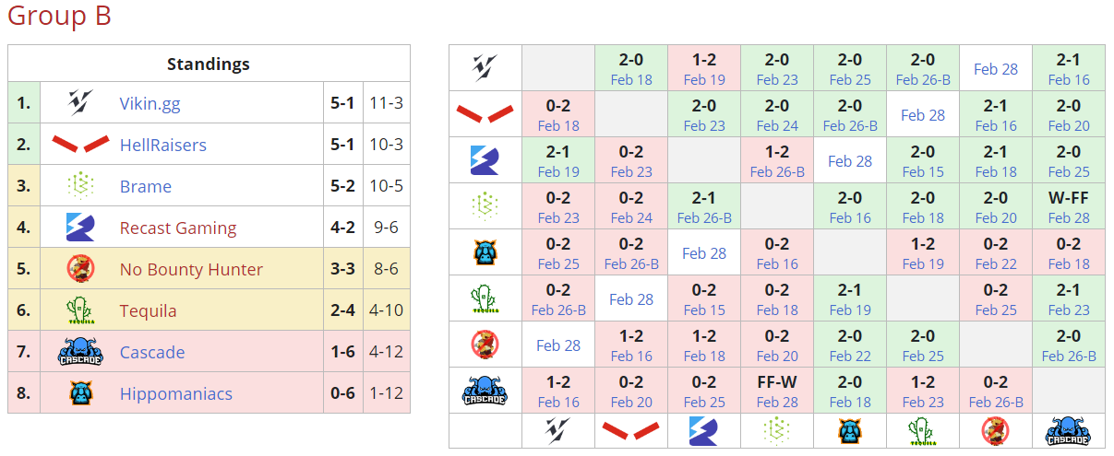Screen dimensions: 1114x456
Task: Select Brame logo in crosstable bottom row
Action: coord(776,431)
